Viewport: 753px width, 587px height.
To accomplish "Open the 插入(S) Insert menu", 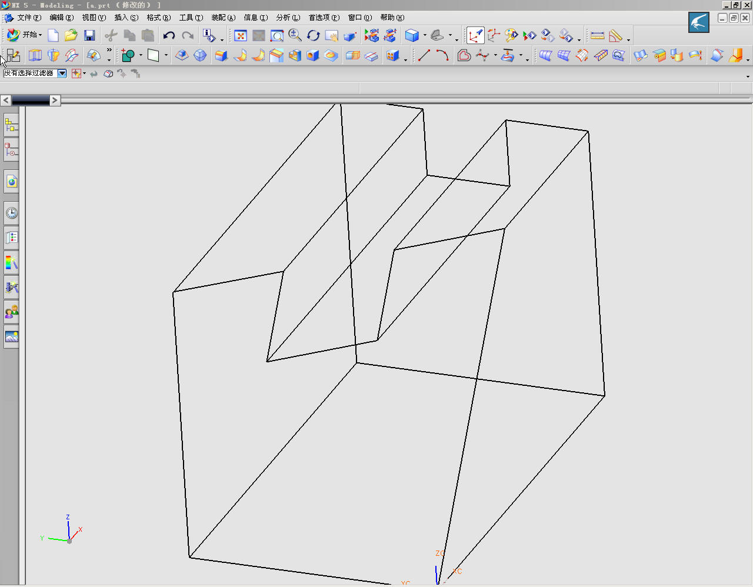I will coord(126,18).
